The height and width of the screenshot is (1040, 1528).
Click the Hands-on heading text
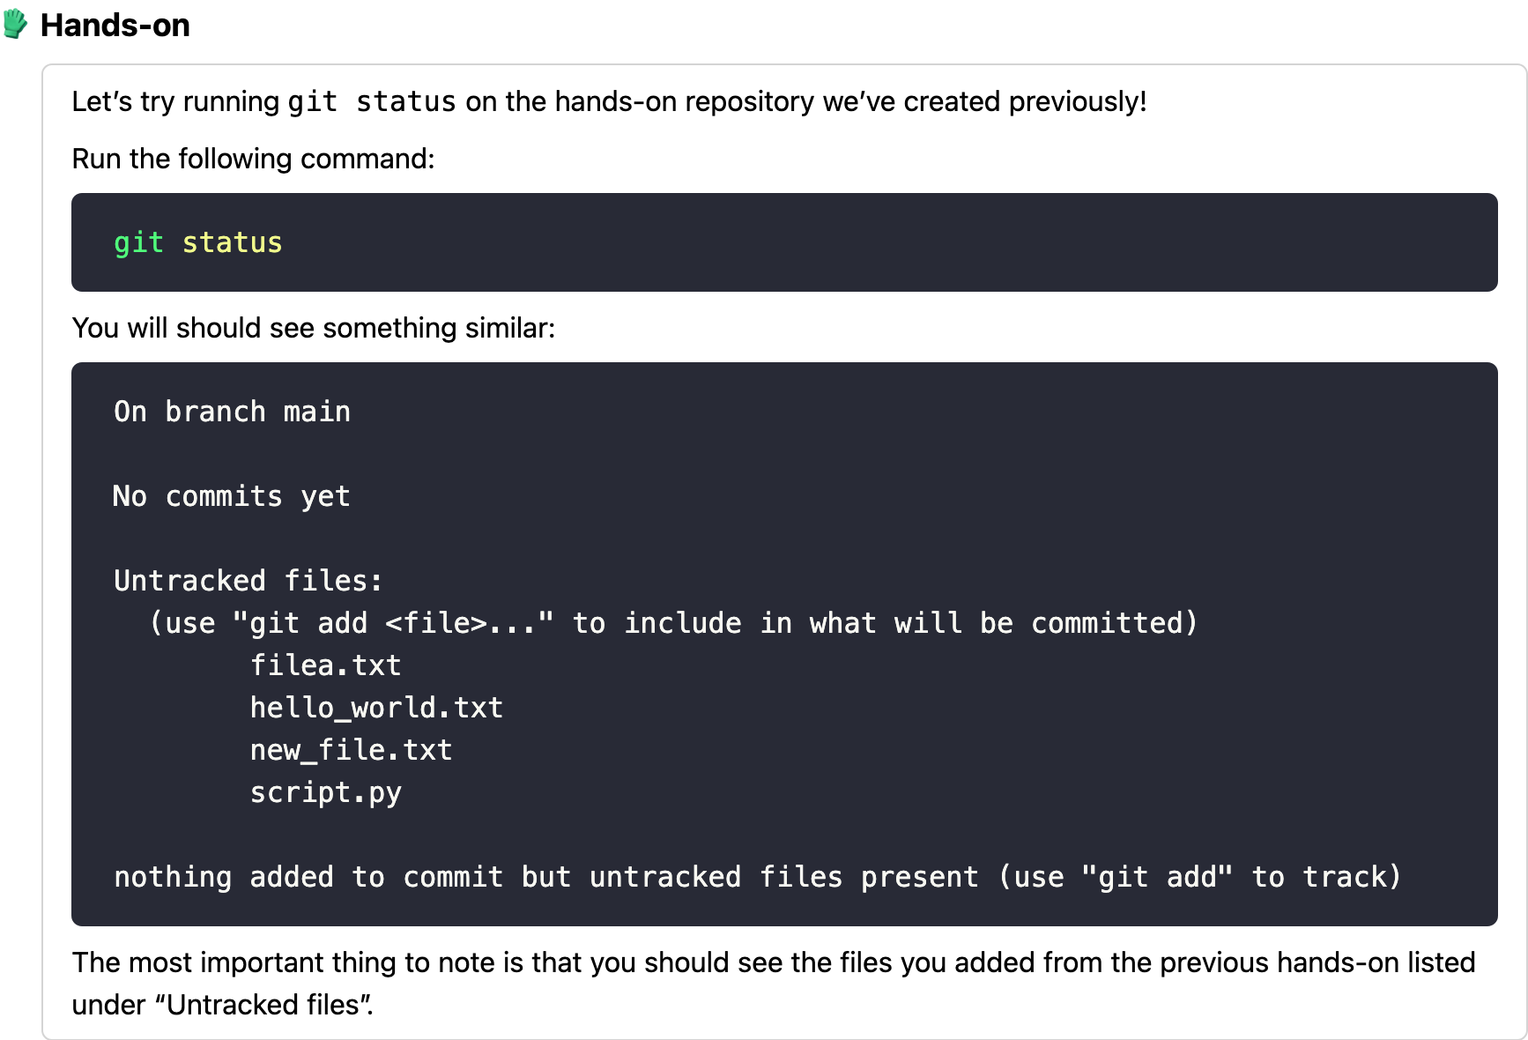[x=115, y=26]
